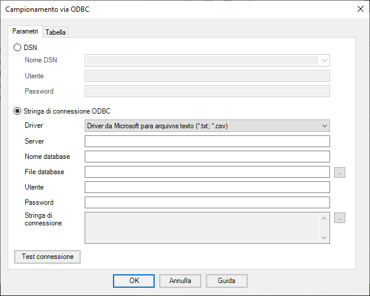The width and height of the screenshot is (370, 296).
Task: Click Annulla to cancel
Action: (180, 281)
